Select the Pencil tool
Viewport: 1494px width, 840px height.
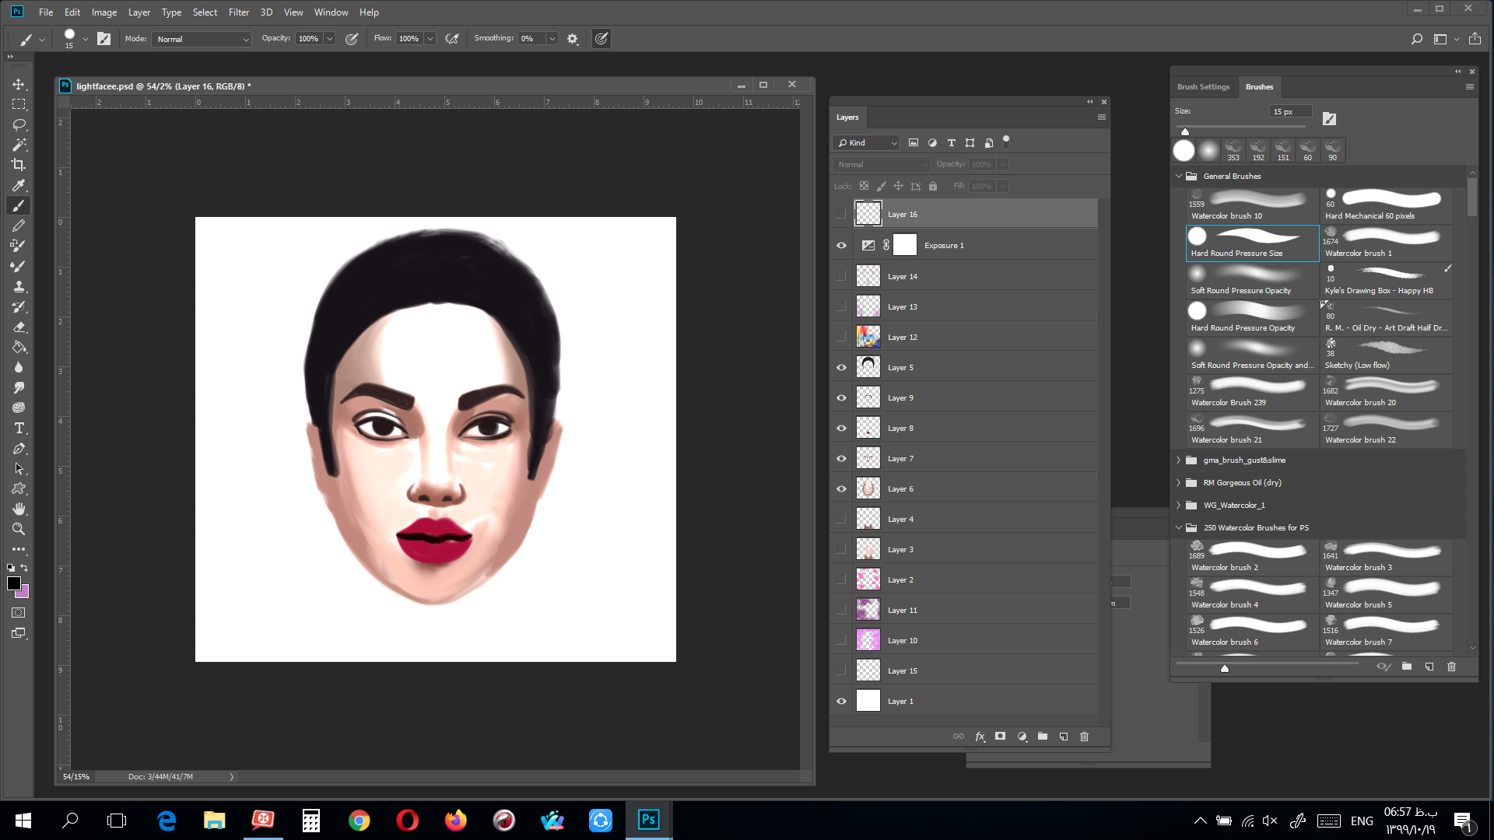19,226
